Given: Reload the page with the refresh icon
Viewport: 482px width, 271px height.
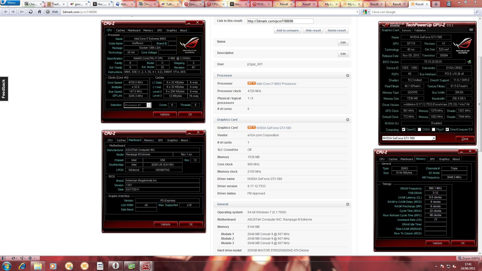Looking at the screenshot, I should click(31, 12).
